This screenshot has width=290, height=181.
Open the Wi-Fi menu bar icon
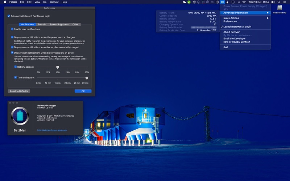point(244,2)
